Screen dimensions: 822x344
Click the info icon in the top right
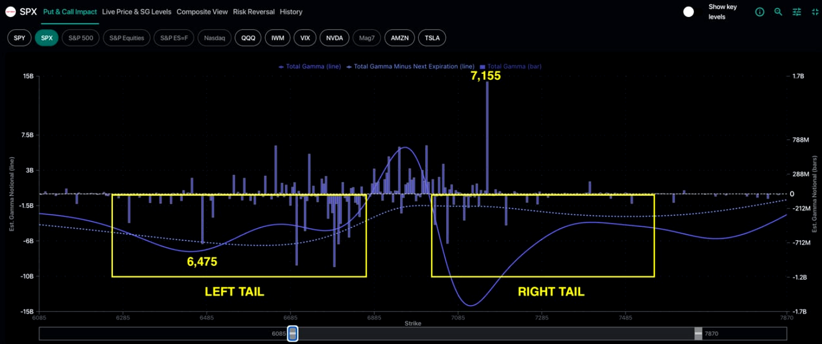[759, 12]
